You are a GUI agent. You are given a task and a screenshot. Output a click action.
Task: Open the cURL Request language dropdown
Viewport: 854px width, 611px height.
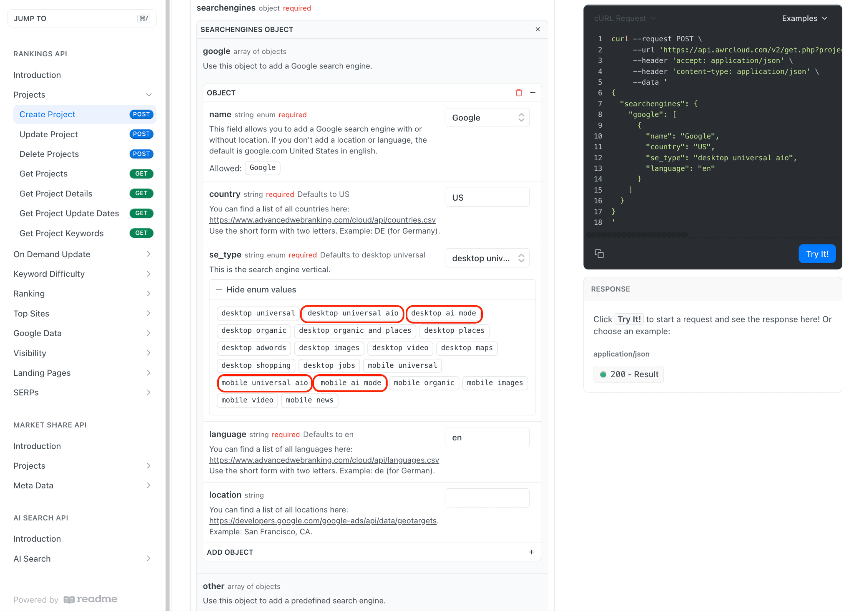(624, 18)
